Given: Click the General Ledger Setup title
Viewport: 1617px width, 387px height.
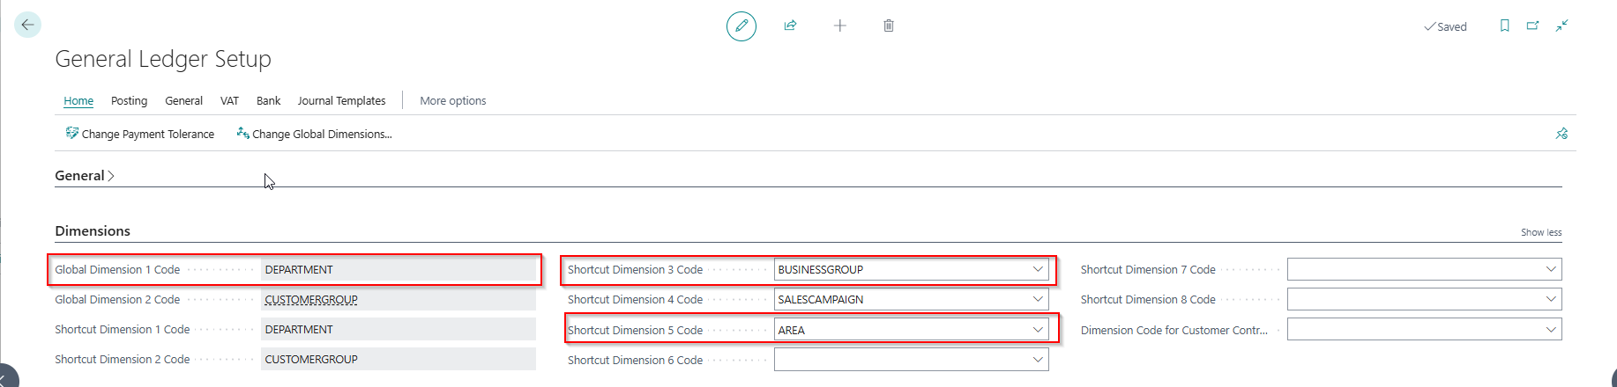Looking at the screenshot, I should tap(163, 59).
